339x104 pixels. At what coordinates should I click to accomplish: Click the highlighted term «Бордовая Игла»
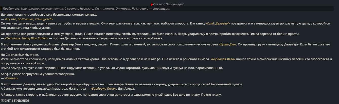[x=223, y=59]
